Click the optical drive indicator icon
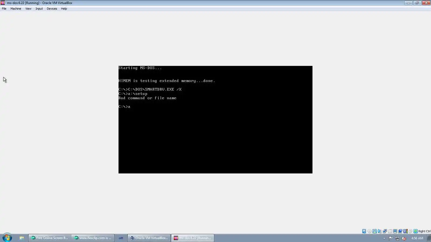The height and width of the screenshot is (242, 431). tap(369, 231)
